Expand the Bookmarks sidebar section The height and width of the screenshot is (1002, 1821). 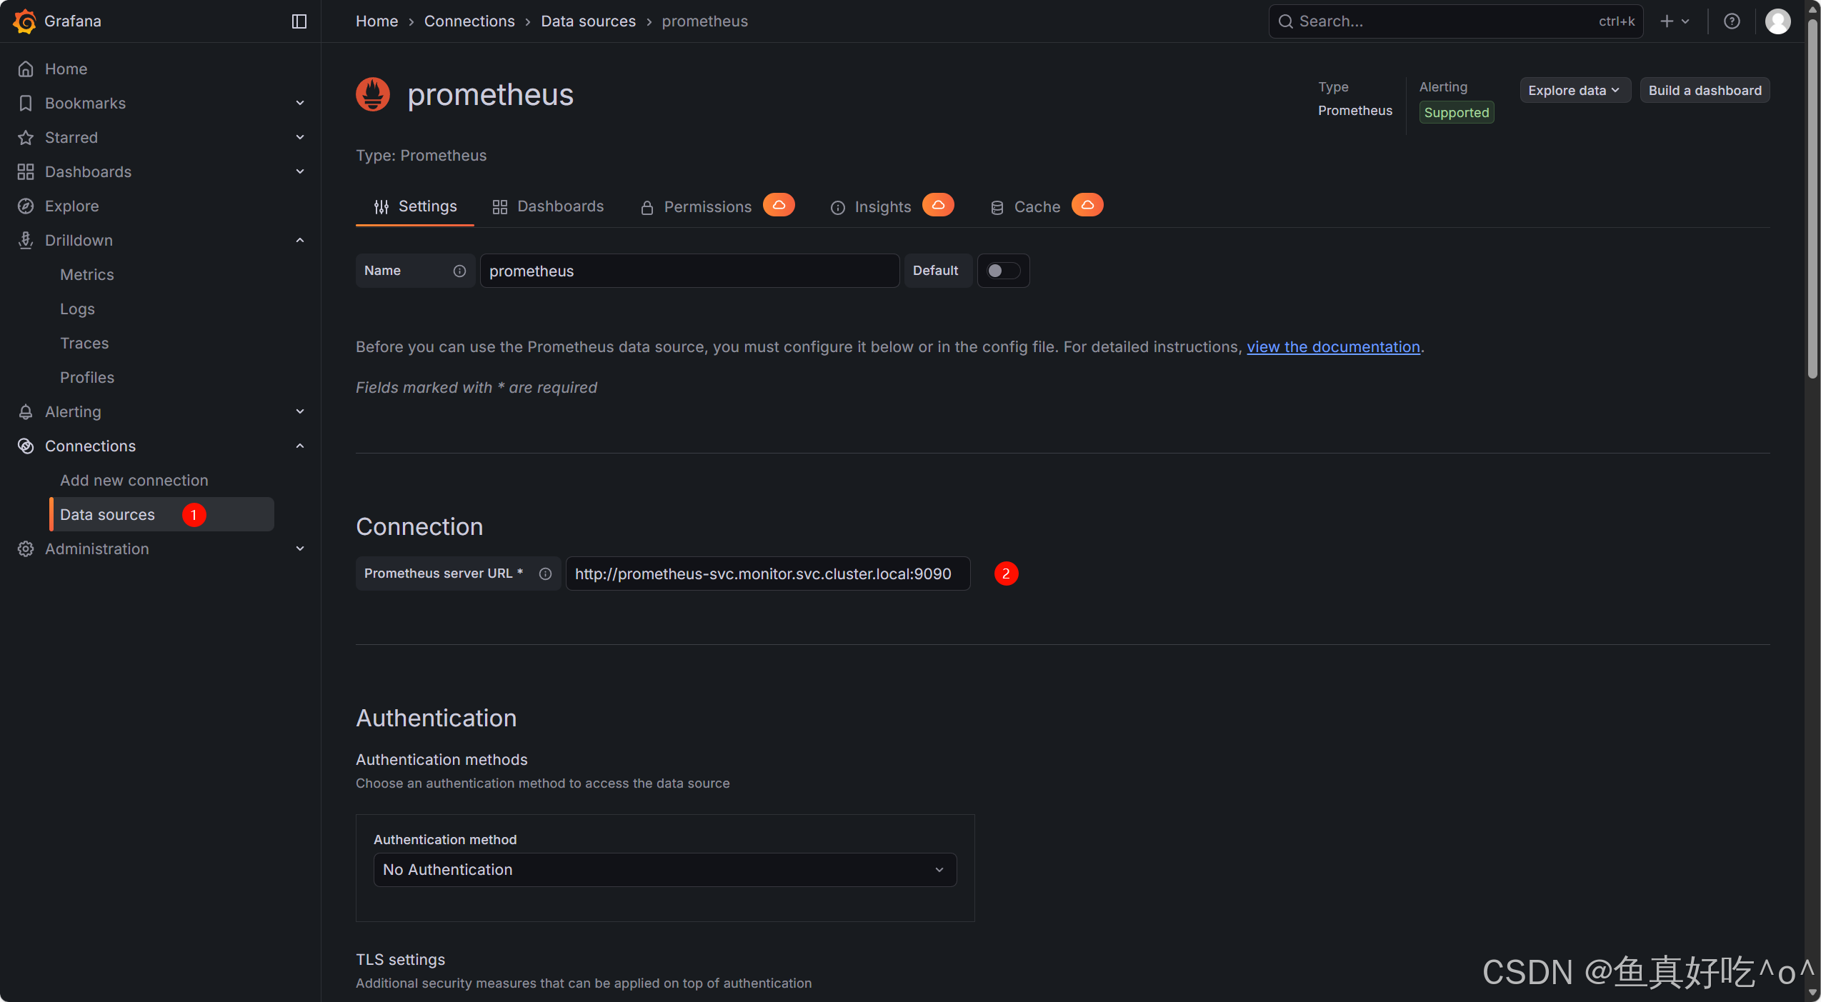click(300, 104)
